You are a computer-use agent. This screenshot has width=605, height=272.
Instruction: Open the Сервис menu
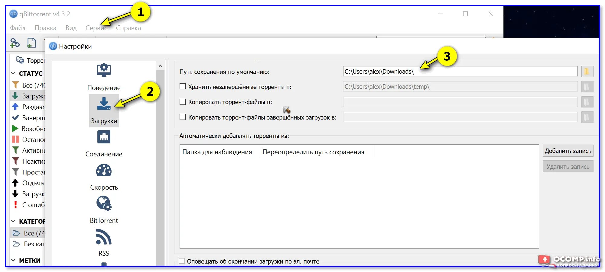click(x=96, y=28)
